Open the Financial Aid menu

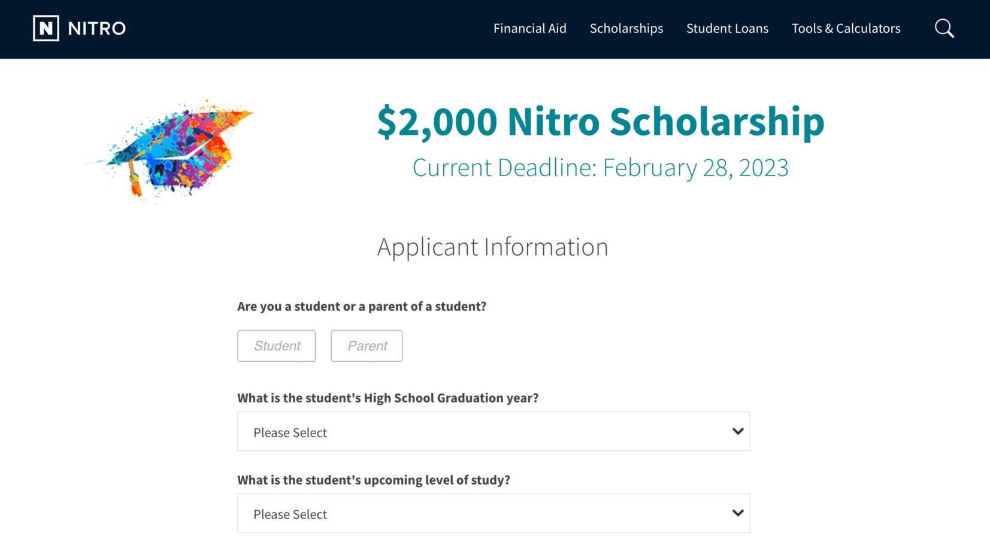pyautogui.click(x=529, y=28)
